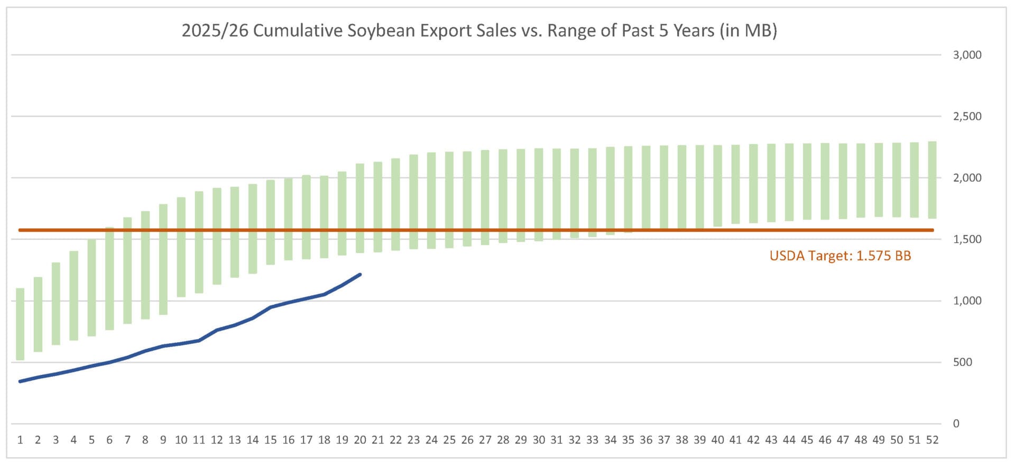The height and width of the screenshot is (469, 1015).
Task: Click the green range bar for week 26
Action: click(467, 199)
